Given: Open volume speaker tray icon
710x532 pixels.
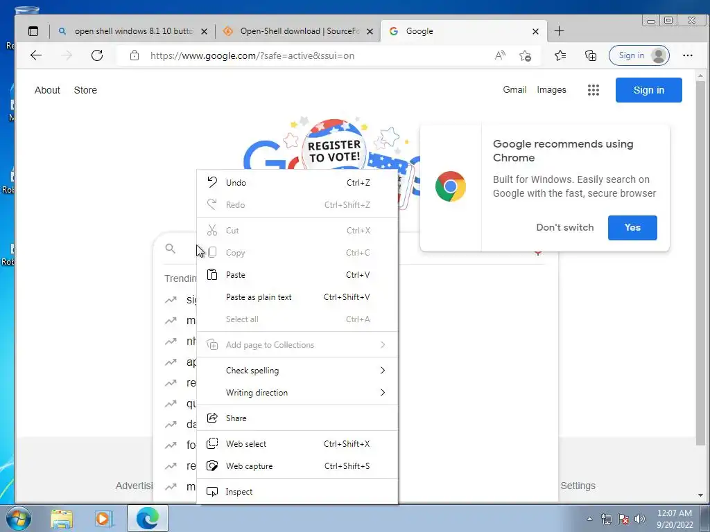Looking at the screenshot, I should (x=640, y=519).
